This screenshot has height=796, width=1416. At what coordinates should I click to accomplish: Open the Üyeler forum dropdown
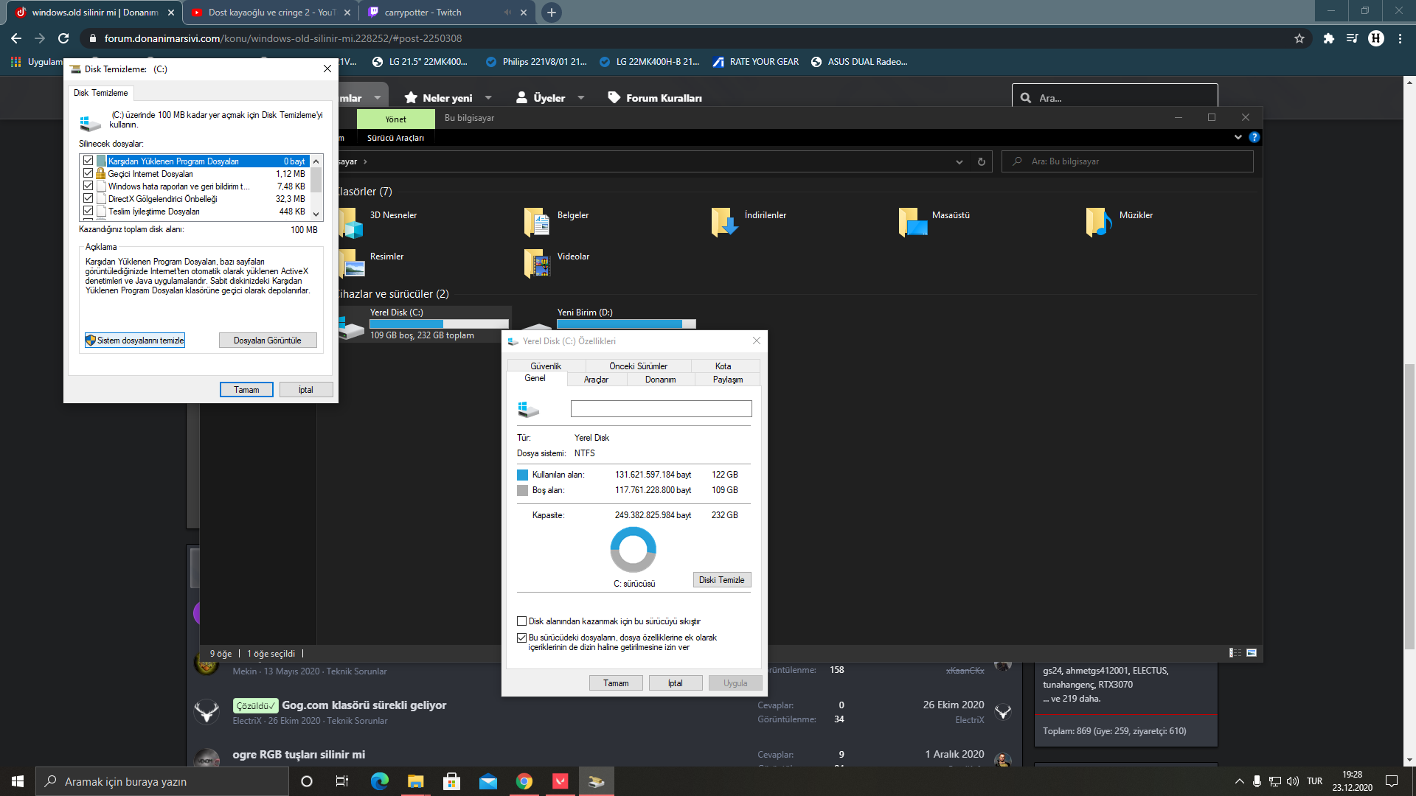click(581, 98)
